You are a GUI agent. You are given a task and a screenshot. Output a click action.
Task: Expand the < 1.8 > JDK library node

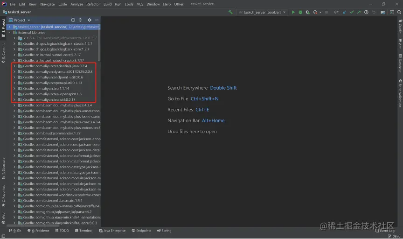pos(14,38)
